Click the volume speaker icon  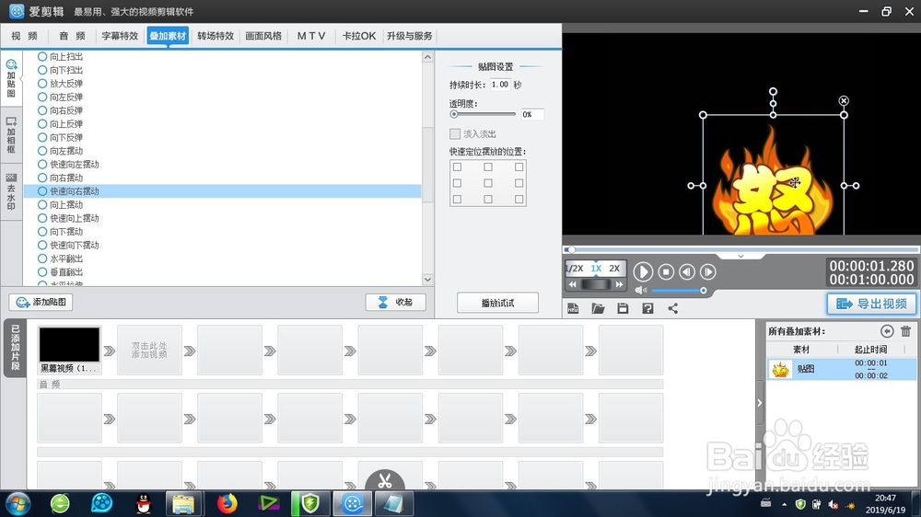click(x=641, y=290)
